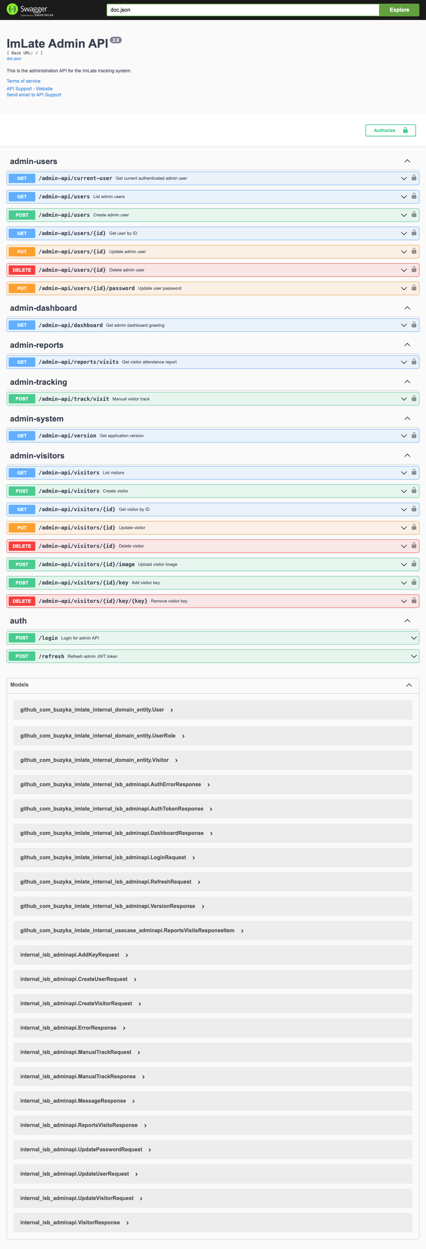Click PUT badge on Update user password
The image size is (426, 1249).
pos(22,288)
